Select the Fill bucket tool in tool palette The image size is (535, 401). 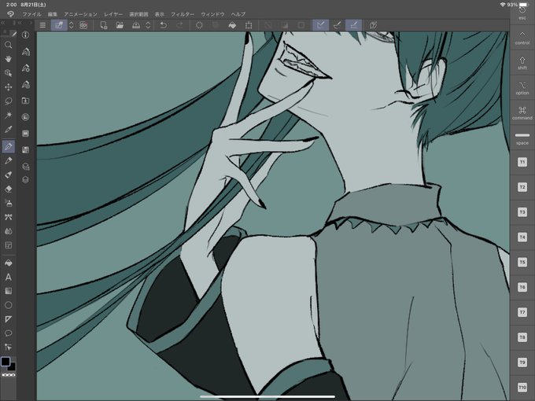pyautogui.click(x=8, y=263)
